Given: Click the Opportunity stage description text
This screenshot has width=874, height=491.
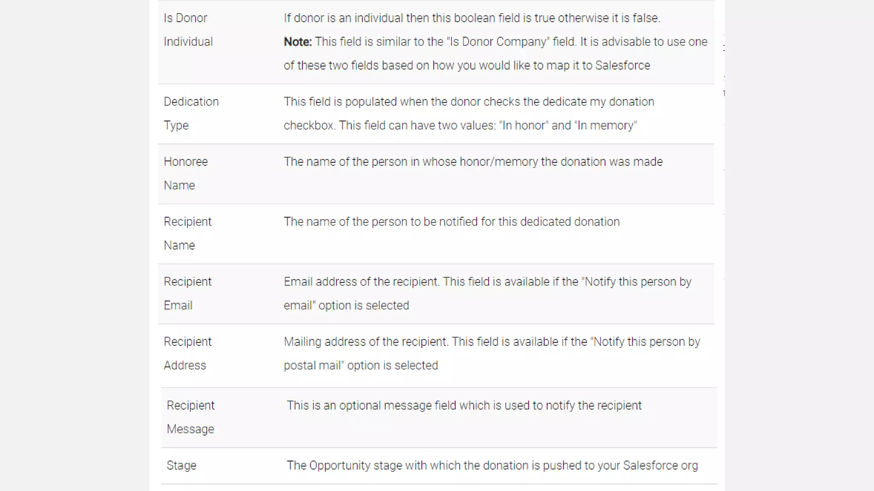Looking at the screenshot, I should pos(492,465).
